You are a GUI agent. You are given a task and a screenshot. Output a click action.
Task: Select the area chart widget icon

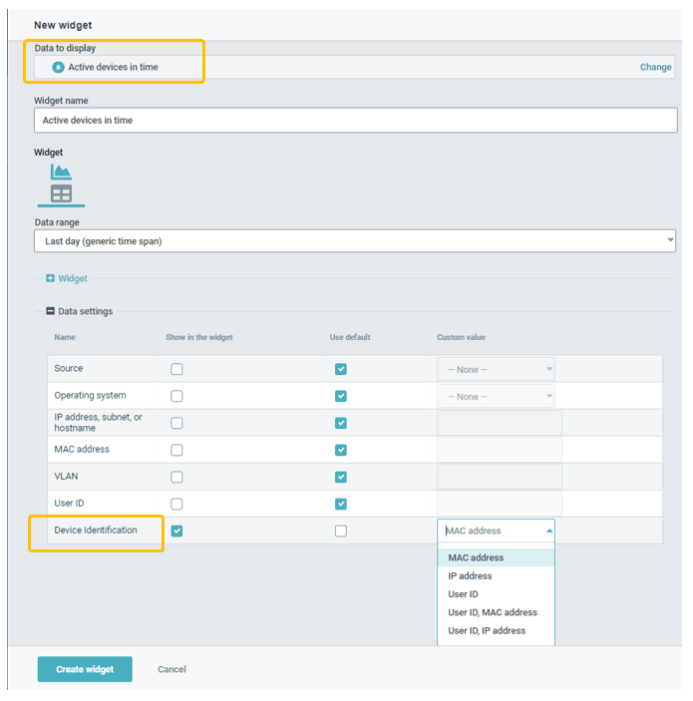click(61, 173)
